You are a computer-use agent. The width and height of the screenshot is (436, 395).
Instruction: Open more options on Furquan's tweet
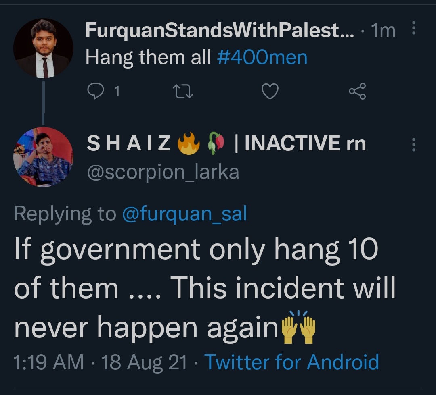414,28
